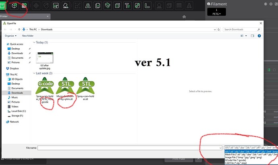Click the dialog back arrow
Image resolution: width=278 pixels, height=165 pixels.
[x=5, y=29]
